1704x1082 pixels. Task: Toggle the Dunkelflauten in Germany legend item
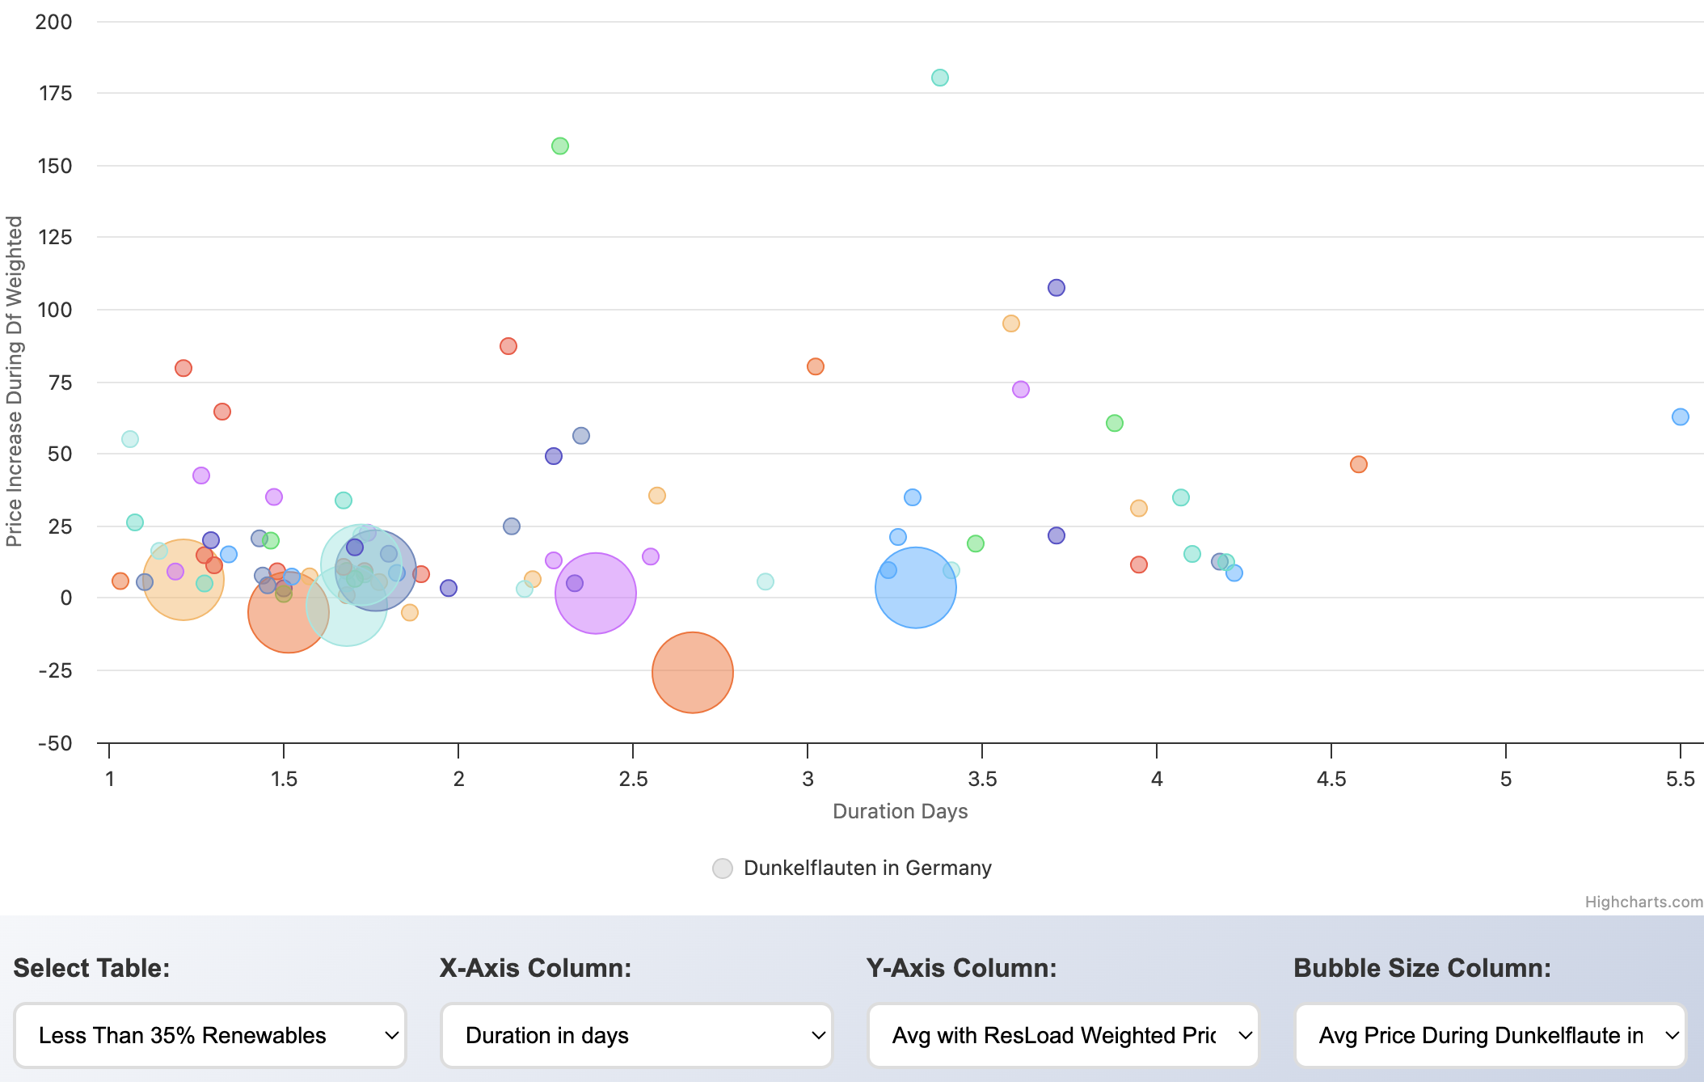[x=867, y=868]
